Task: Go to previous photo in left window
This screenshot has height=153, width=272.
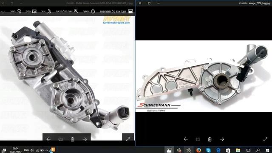Action: [48, 139]
